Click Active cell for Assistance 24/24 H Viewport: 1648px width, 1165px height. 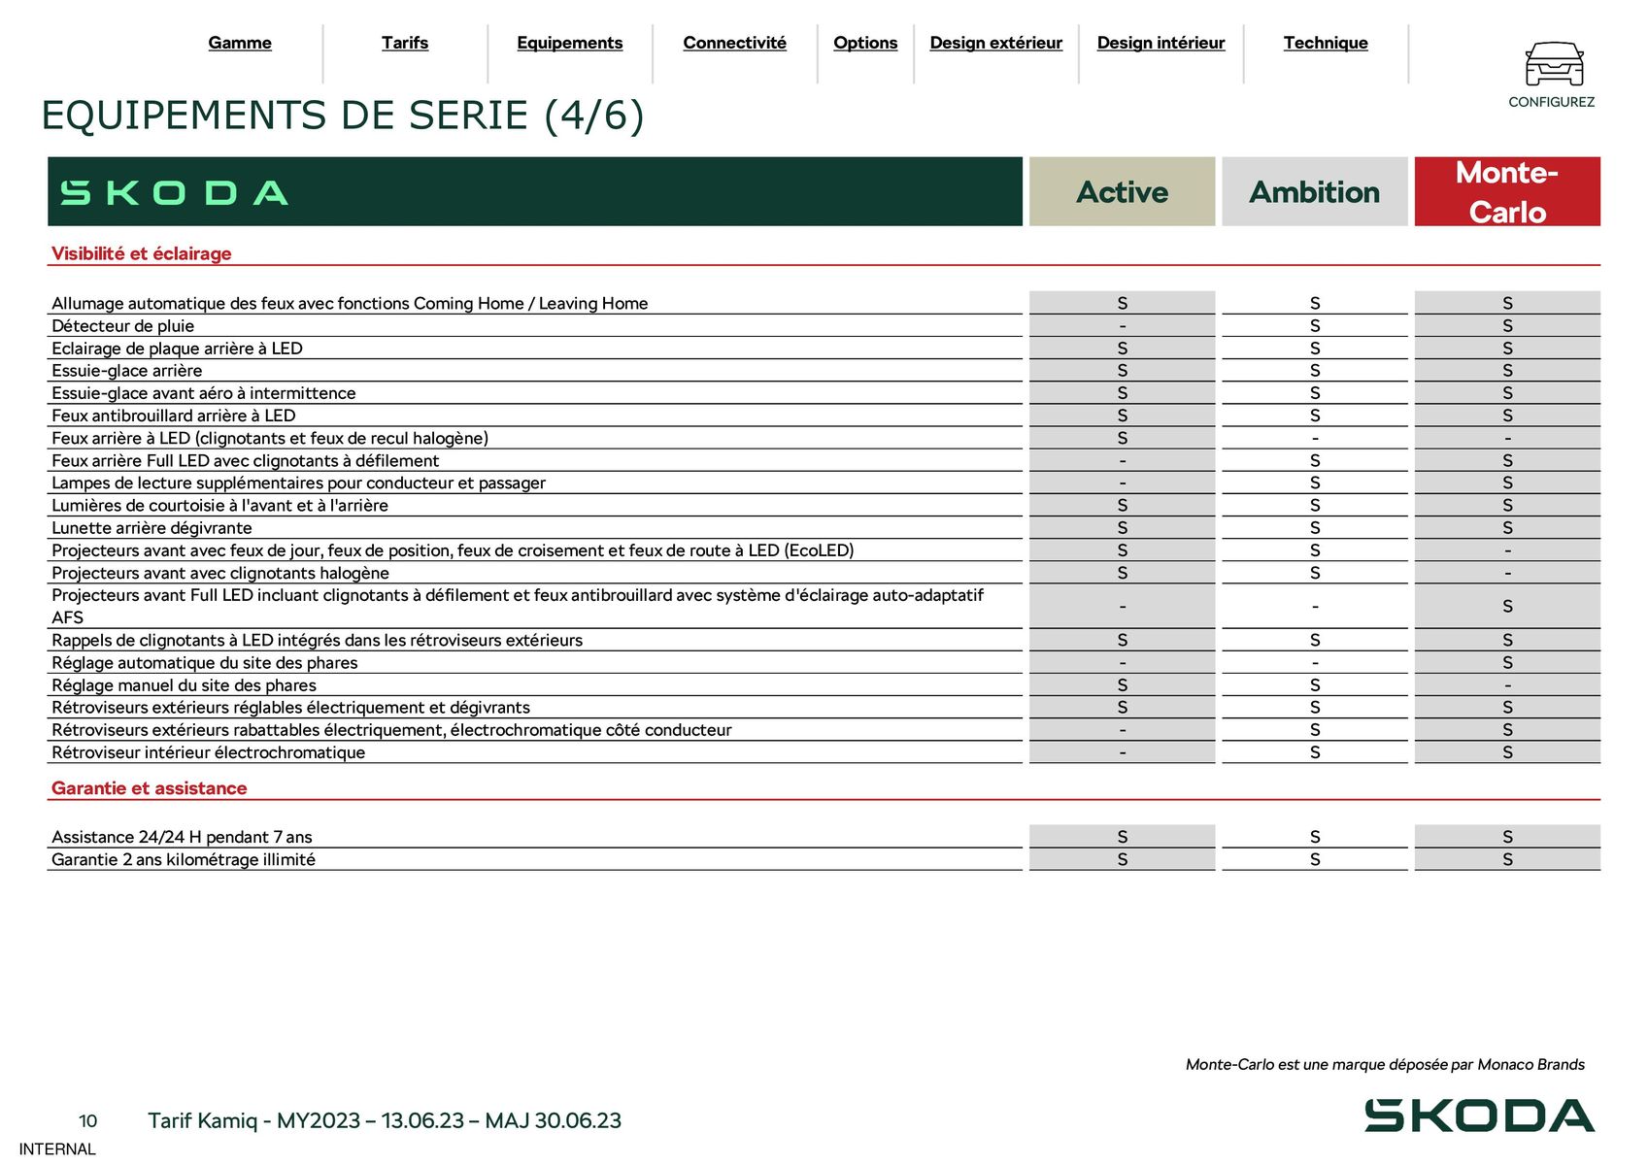(1123, 837)
